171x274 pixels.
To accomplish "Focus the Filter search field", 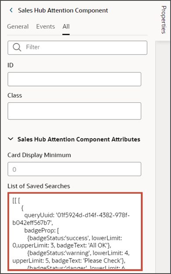I will 77,47.
